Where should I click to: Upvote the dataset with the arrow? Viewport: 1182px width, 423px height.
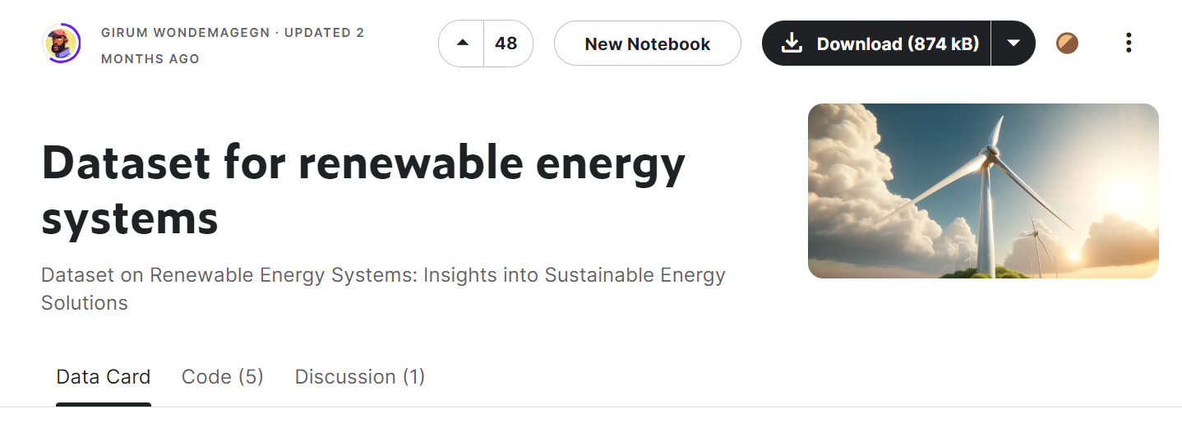[x=463, y=44]
